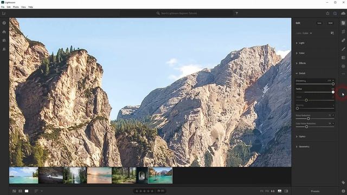This screenshot has width=347, height=195.
Task: Click the Radius slider handle
Action: (333, 92)
